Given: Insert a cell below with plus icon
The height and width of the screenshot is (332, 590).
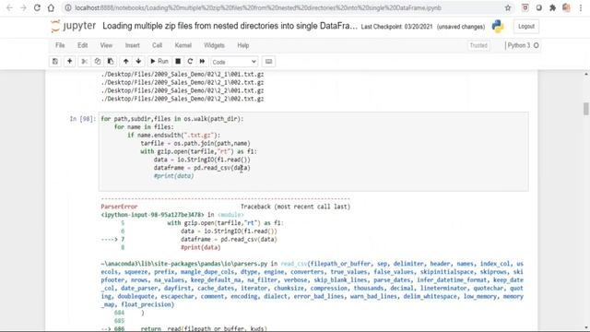Looking at the screenshot, I should click(x=70, y=62).
